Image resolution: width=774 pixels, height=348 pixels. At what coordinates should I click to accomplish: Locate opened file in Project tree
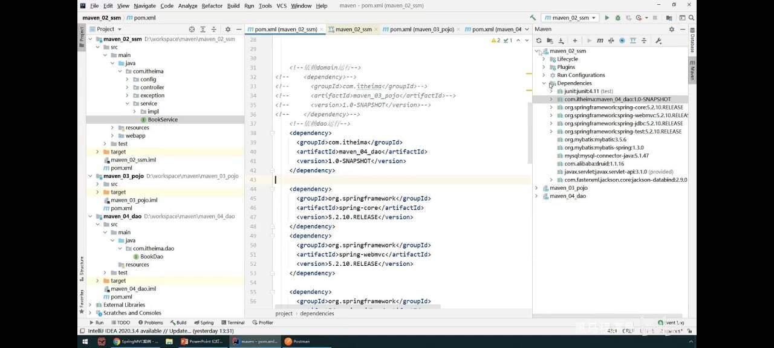(192, 29)
